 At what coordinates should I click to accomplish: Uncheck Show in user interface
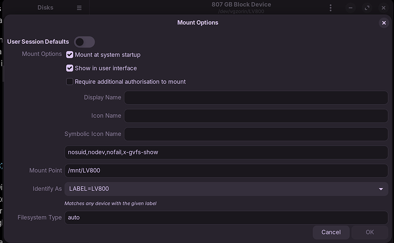pyautogui.click(x=70, y=68)
